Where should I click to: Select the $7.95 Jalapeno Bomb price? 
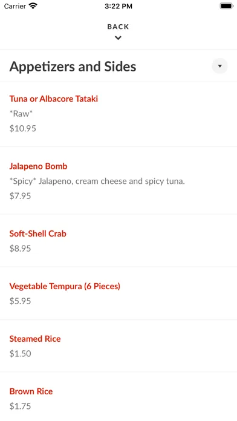pos(21,196)
